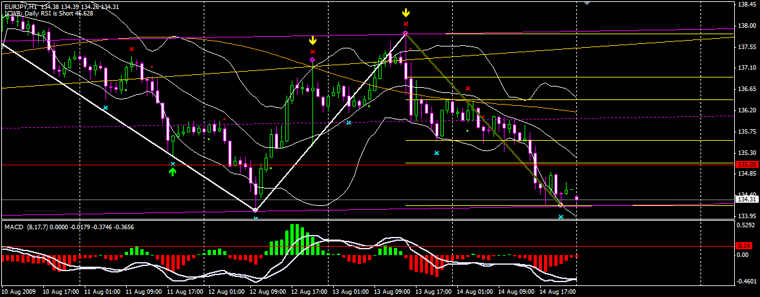Click the red x marker below the 138.00 peak arrow
Image resolution: width=760 pixels, height=297 pixels.
pyautogui.click(x=406, y=24)
